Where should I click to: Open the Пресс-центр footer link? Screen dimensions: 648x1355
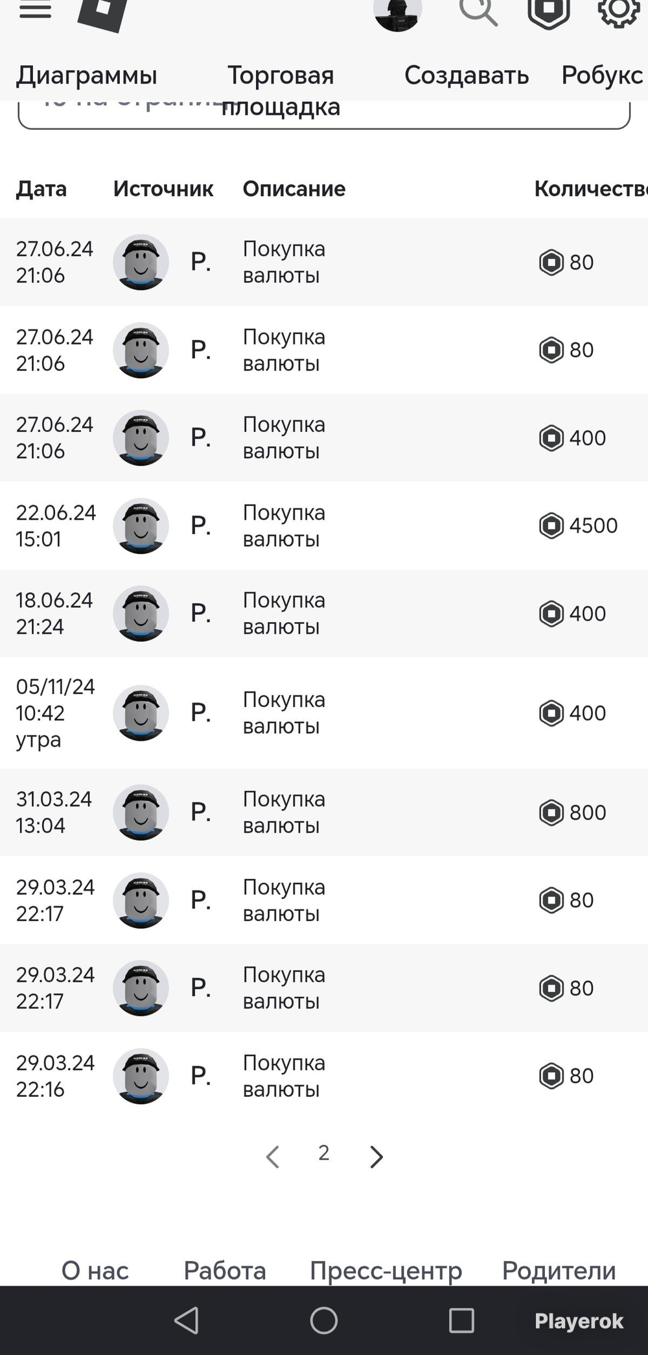pyautogui.click(x=386, y=1271)
